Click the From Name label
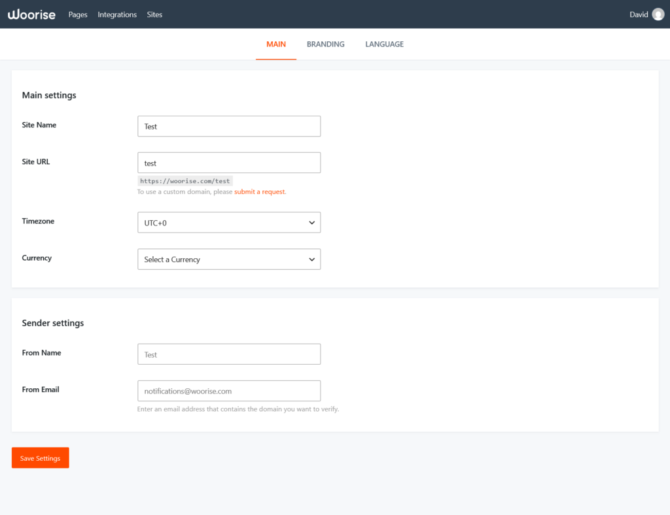670x515 pixels. [41, 353]
